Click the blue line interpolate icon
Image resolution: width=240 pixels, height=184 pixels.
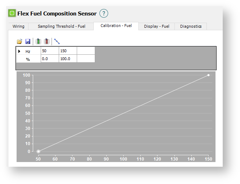pos(57,41)
